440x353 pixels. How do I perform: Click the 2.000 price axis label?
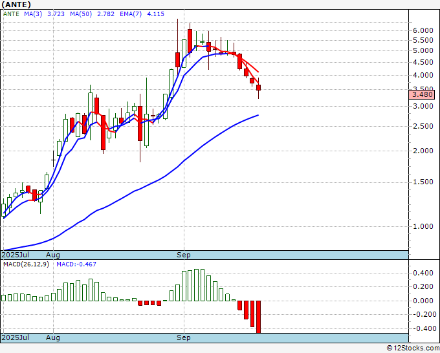point(423,151)
